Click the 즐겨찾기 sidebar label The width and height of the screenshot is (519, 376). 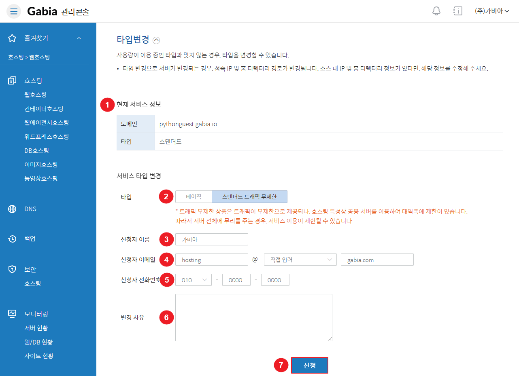click(36, 38)
